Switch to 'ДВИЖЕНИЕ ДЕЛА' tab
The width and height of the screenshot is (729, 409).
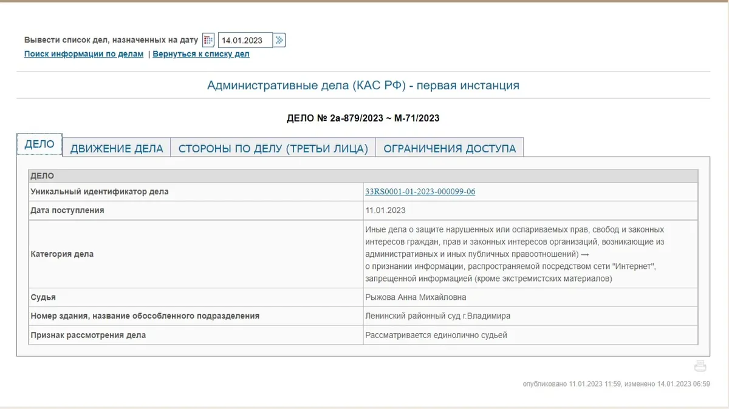(117, 149)
